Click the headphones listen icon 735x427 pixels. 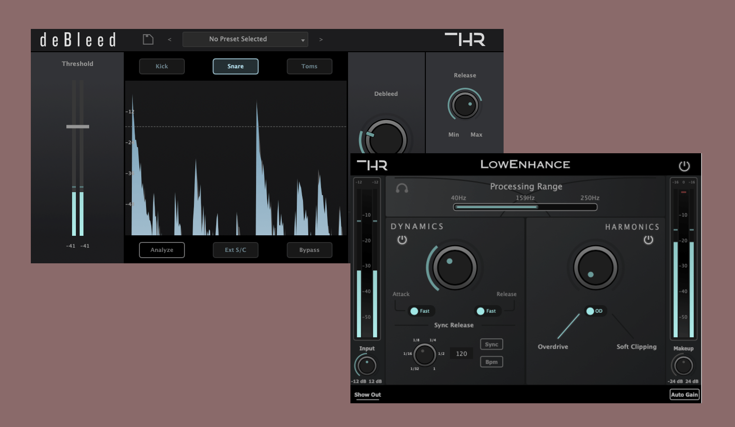coord(402,189)
